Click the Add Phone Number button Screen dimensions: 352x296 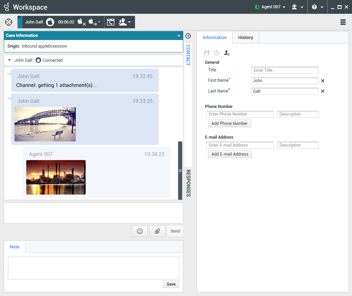(229, 123)
